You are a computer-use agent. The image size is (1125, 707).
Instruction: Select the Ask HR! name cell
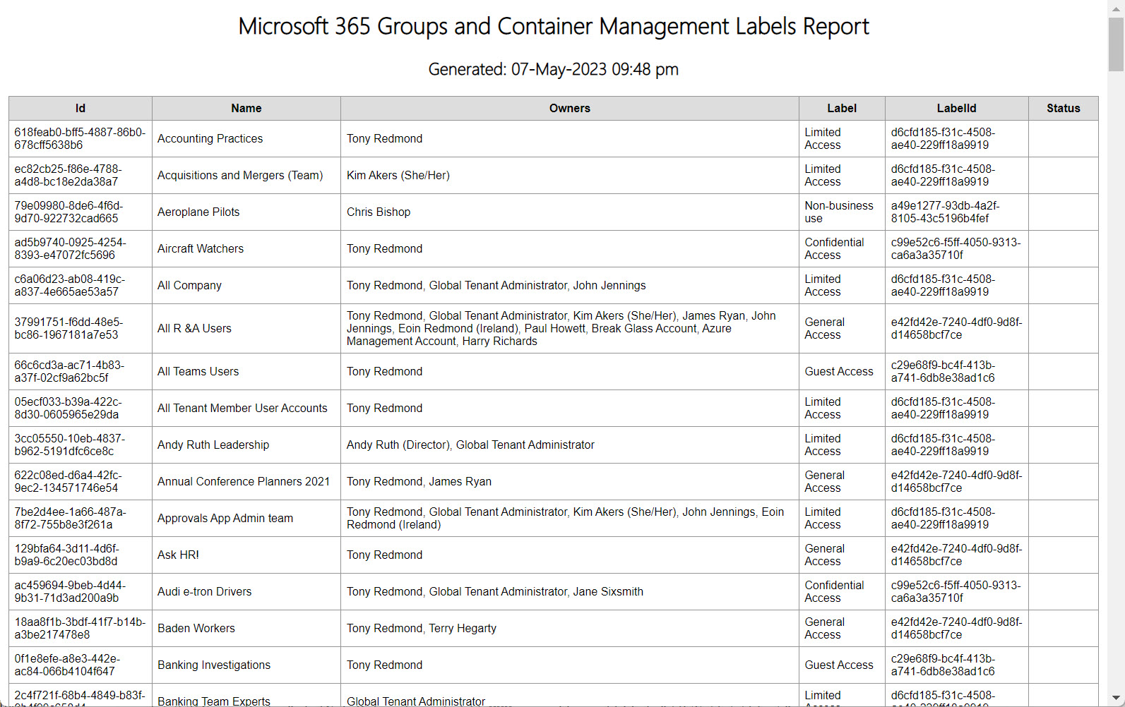pyautogui.click(x=246, y=555)
